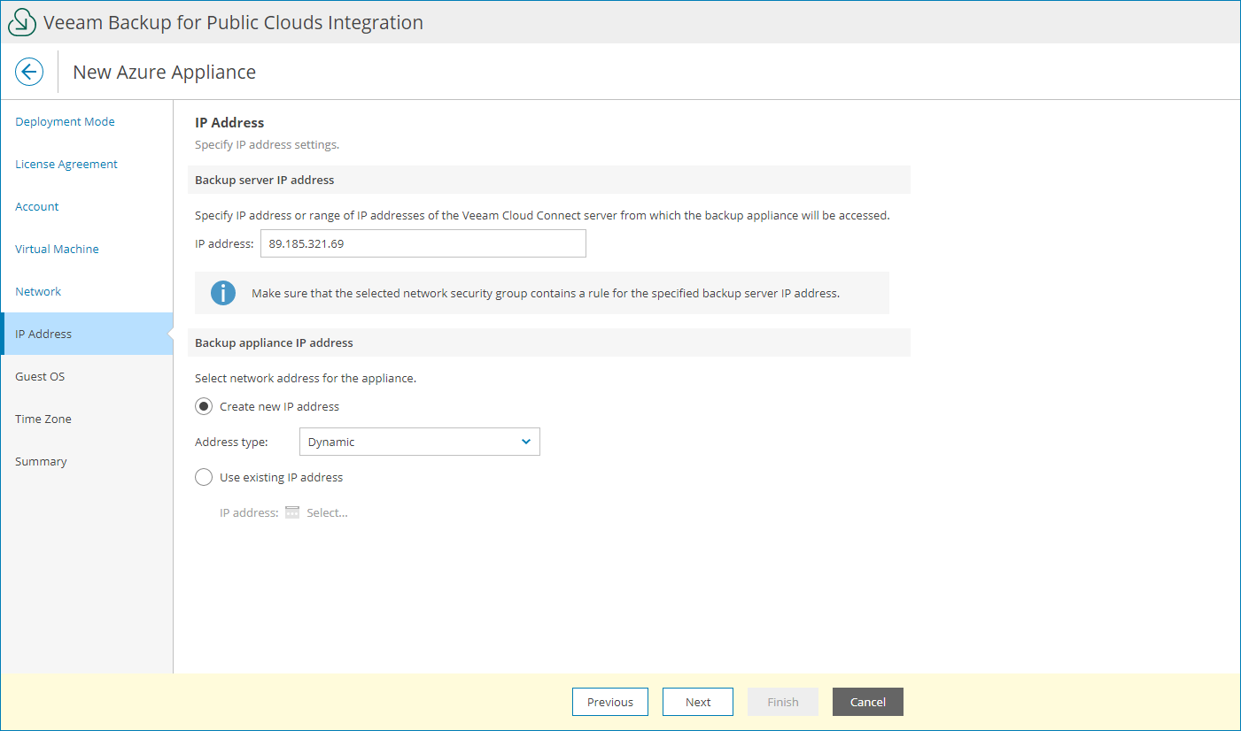The height and width of the screenshot is (731, 1241).
Task: Click the back arrow to return
Action: click(x=29, y=72)
